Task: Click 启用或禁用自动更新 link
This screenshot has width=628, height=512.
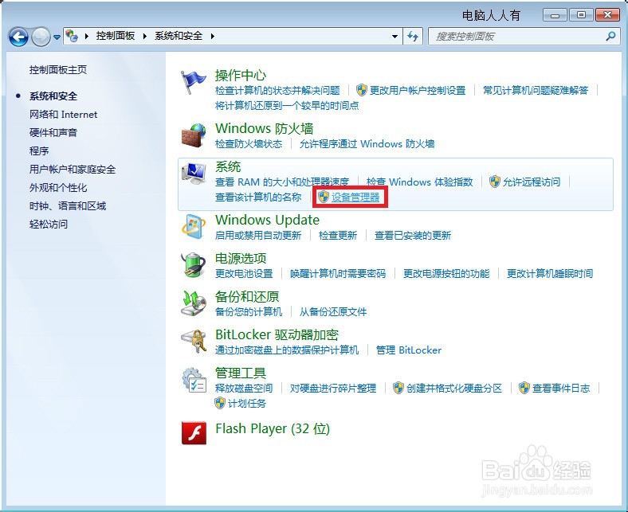Action: (x=258, y=235)
